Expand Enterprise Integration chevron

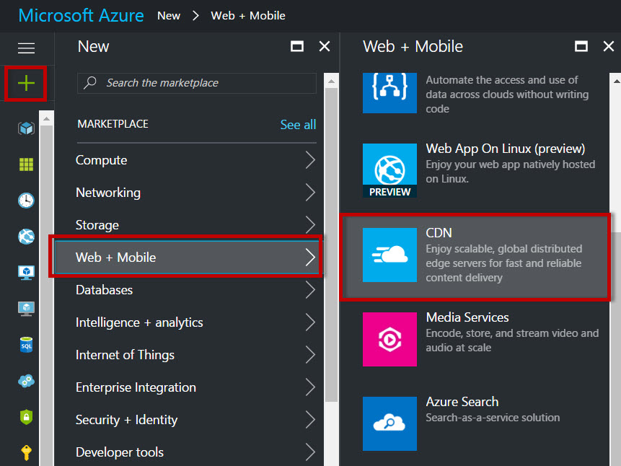310,387
